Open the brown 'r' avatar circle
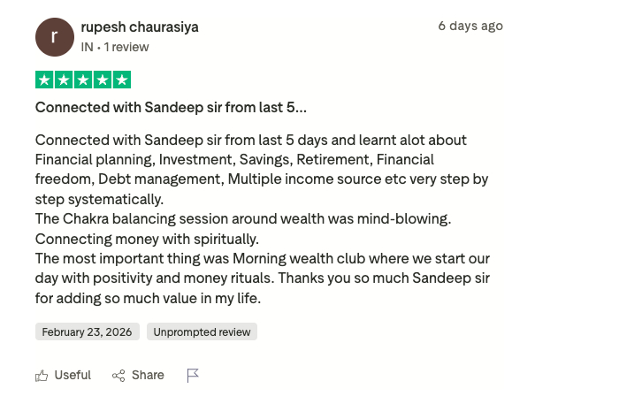This screenshot has height=419, width=619. pyautogui.click(x=55, y=37)
